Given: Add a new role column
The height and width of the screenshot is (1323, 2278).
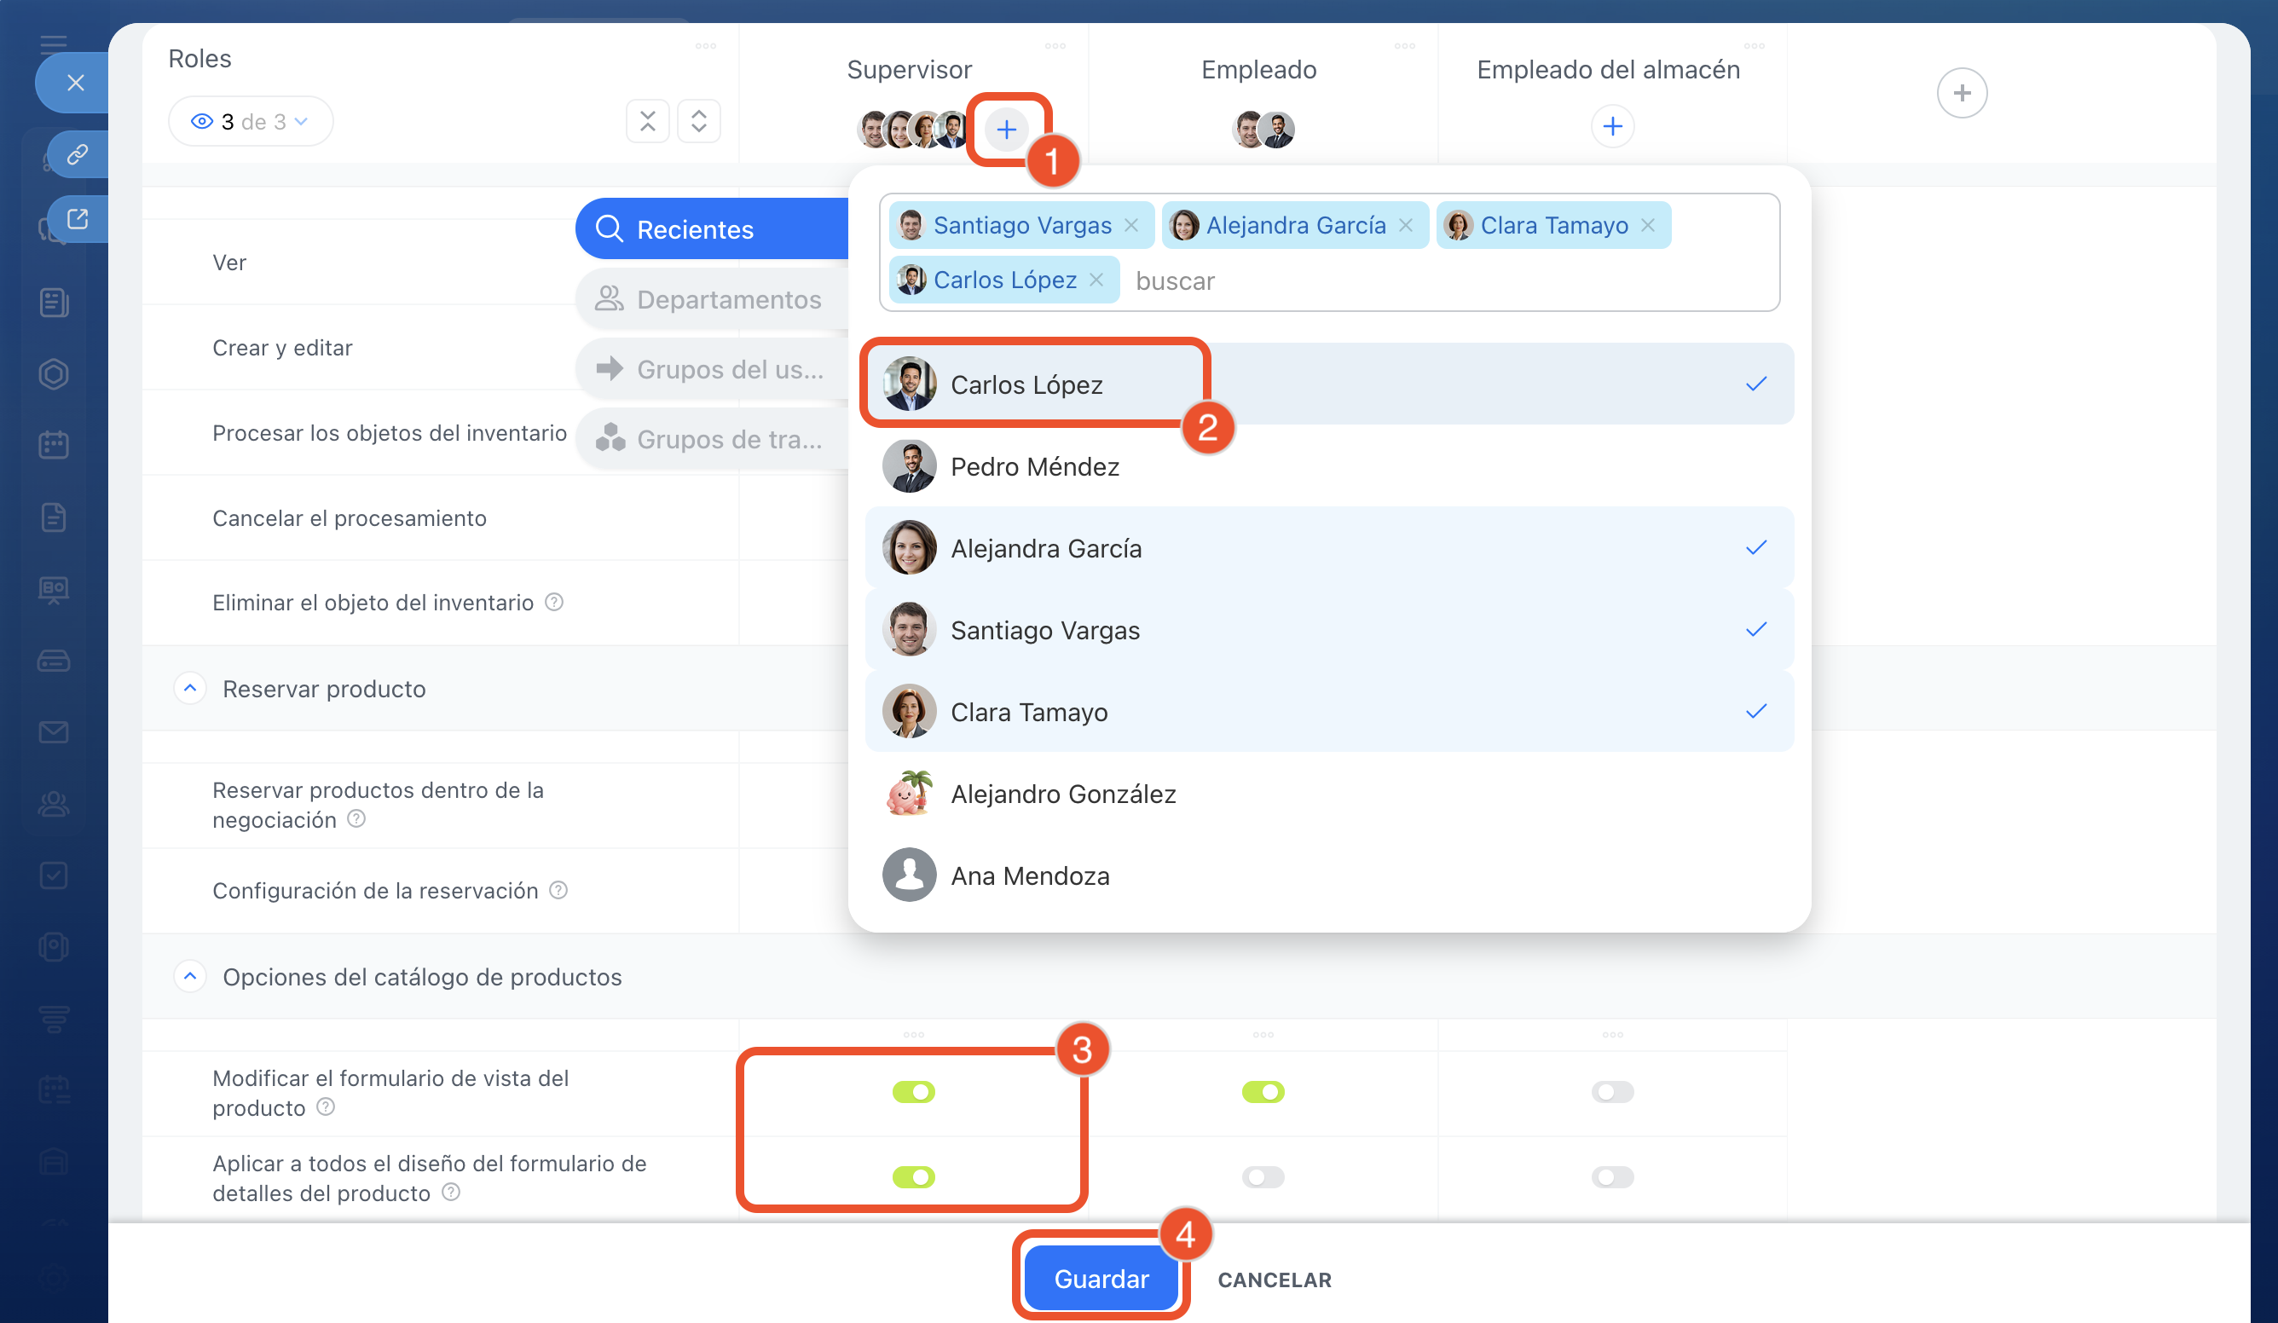Looking at the screenshot, I should point(1961,93).
